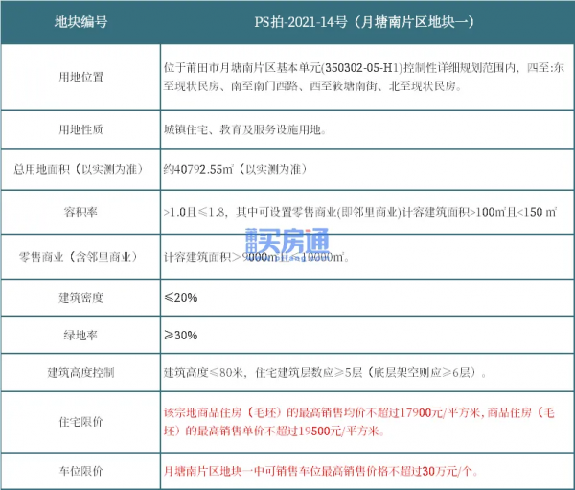Click the 建筑高度≤80米 text
Image resolution: width=575 pixels, height=490 pixels.
coord(203,373)
